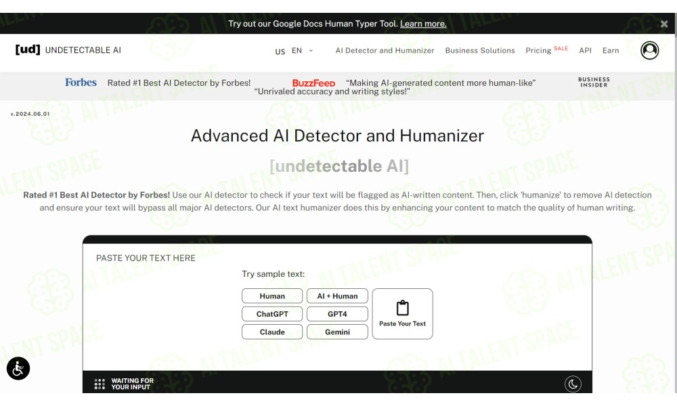Screen dimensions: 677x406
Task: Load the ChatGPT sample text
Action: (x=272, y=314)
